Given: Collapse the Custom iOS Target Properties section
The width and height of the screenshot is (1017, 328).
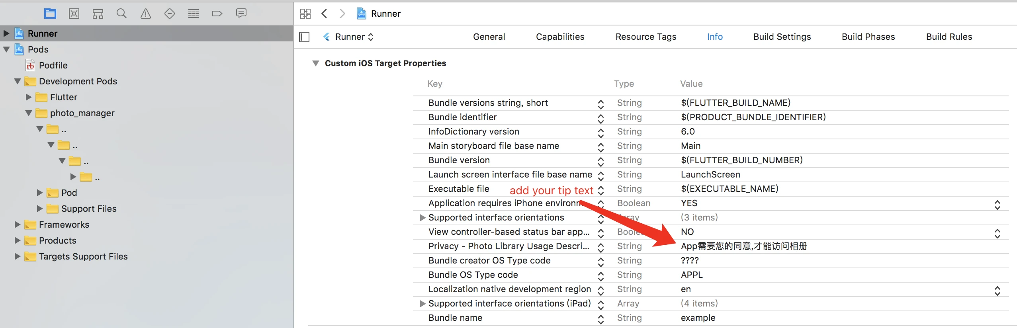Looking at the screenshot, I should 316,63.
